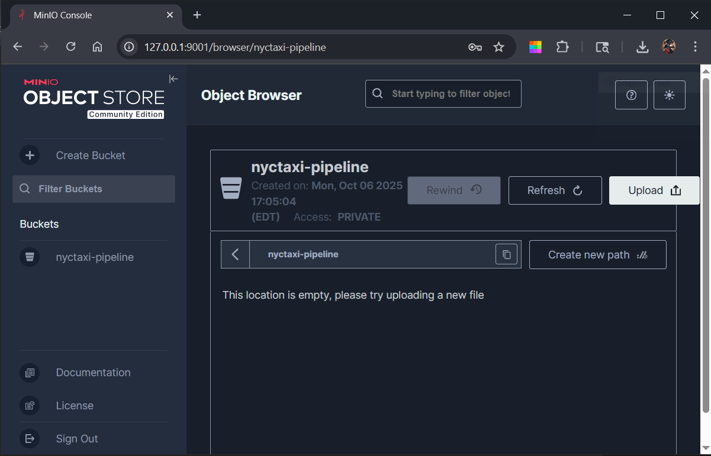The width and height of the screenshot is (711, 456).
Task: Open saved passwords key icon
Action: click(x=475, y=47)
